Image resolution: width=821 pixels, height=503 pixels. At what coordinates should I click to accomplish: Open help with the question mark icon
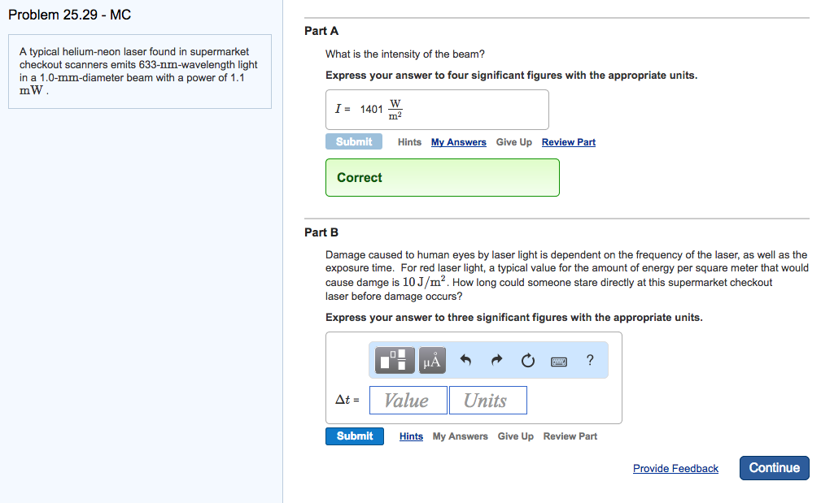click(x=590, y=360)
